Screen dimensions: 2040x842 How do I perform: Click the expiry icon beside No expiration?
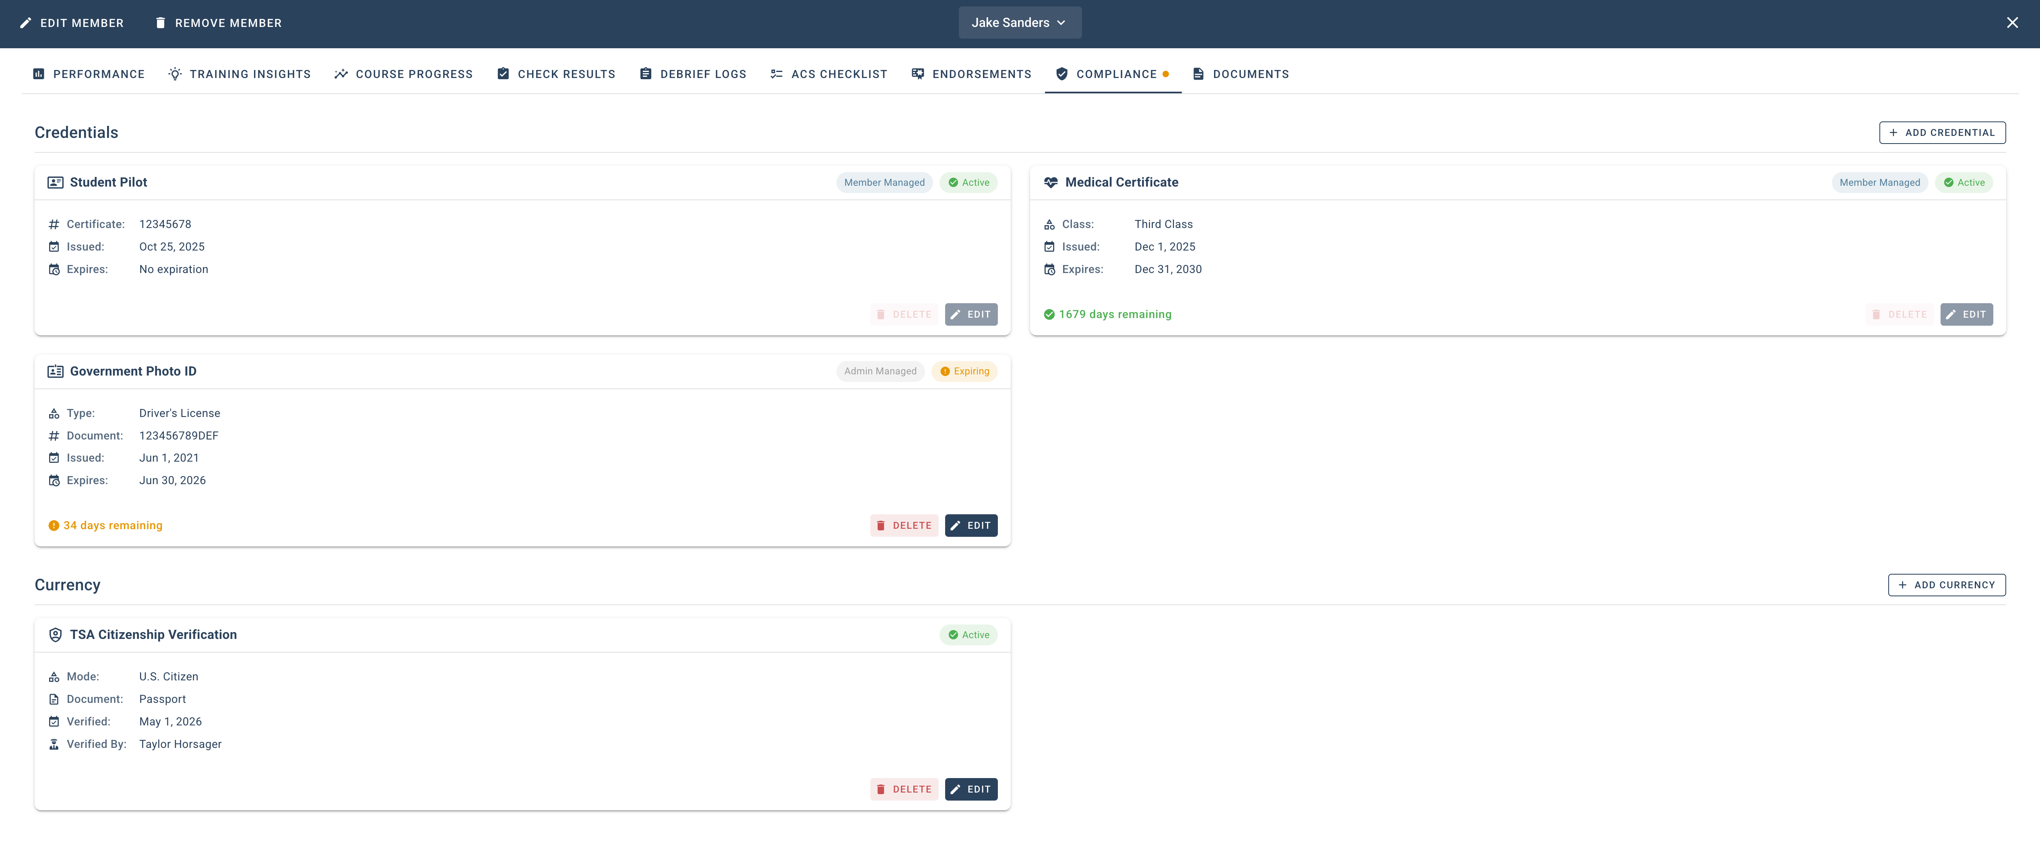(x=54, y=270)
